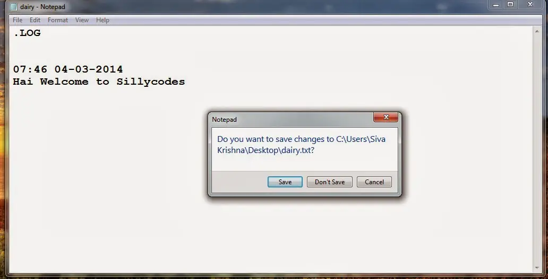
Task: Place cursor in the timestamp line 07:46 04-03-2014
Action: tap(68, 69)
